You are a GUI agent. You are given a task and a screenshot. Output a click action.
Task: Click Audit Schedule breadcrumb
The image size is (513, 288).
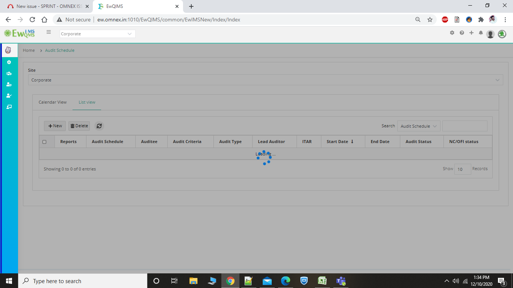pos(60,50)
